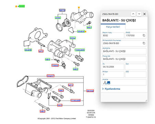Click heading BAĞLANTI - SU ÇIKIŞI

pyautogui.click(x=119, y=20)
